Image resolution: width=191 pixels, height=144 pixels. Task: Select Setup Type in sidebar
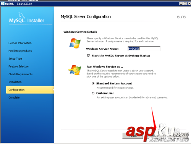point(15,59)
